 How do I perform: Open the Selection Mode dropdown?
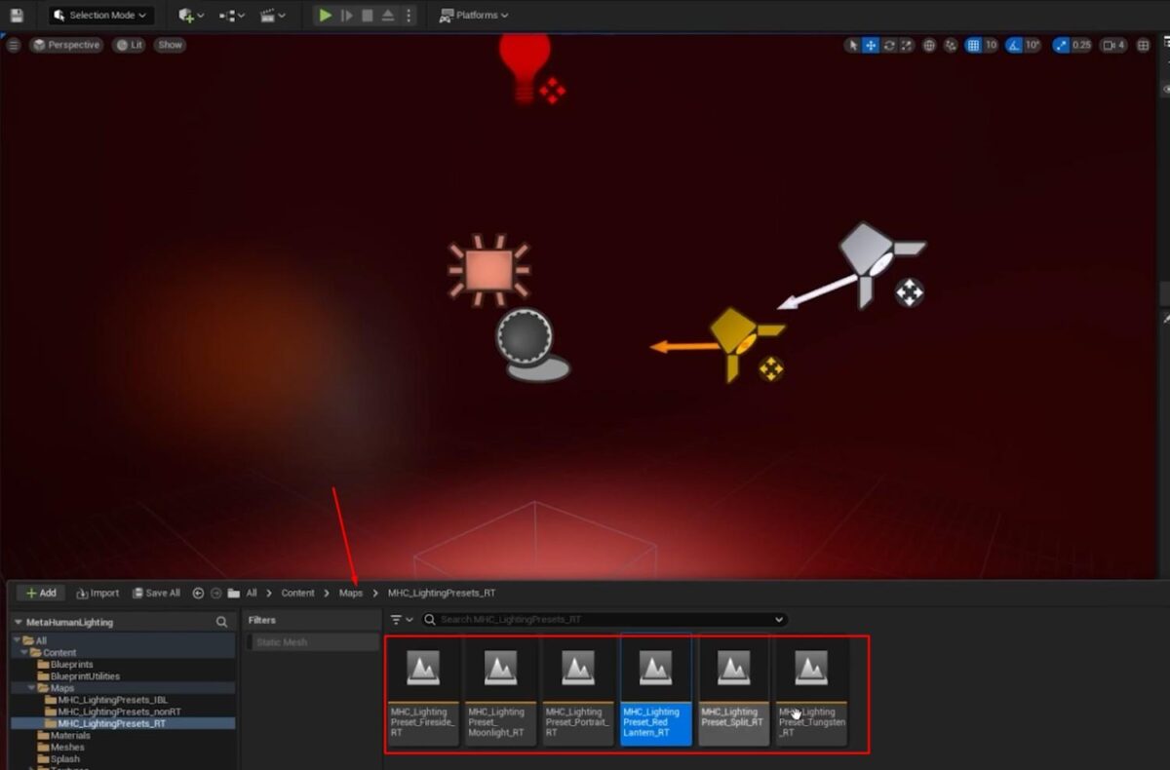pos(100,15)
